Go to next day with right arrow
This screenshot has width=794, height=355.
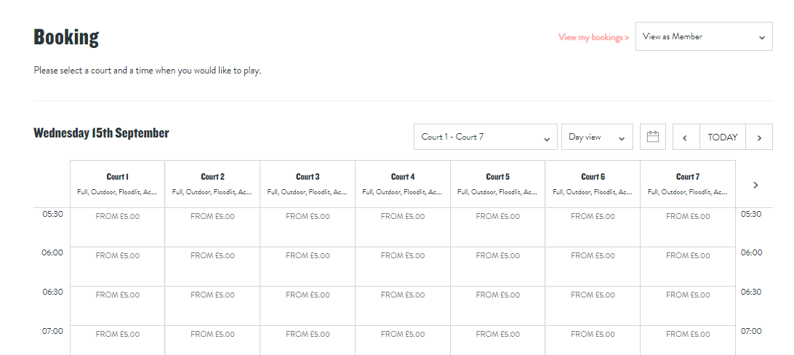pos(759,137)
